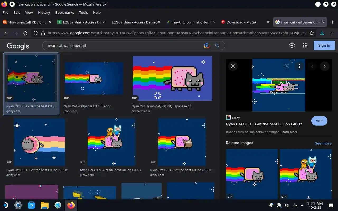Click the Google Lens icon on preview image

pyautogui.click(x=287, y=66)
